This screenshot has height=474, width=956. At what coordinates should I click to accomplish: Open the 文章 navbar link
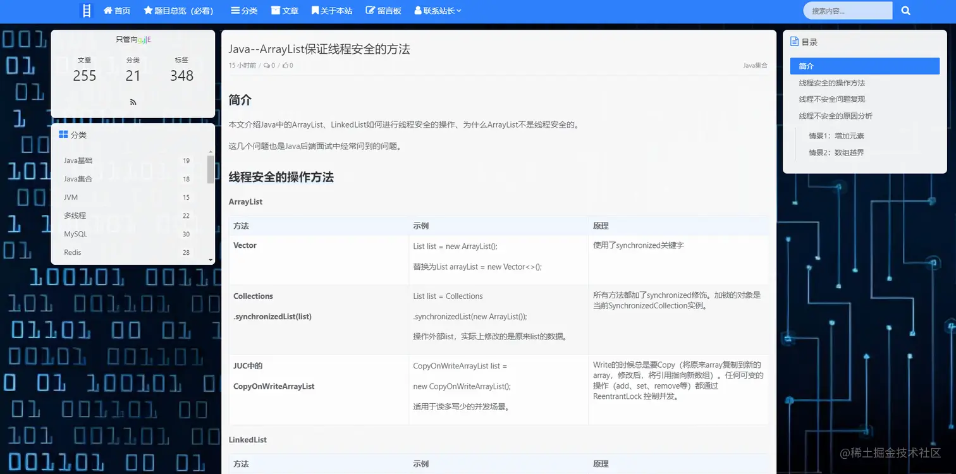pos(285,11)
